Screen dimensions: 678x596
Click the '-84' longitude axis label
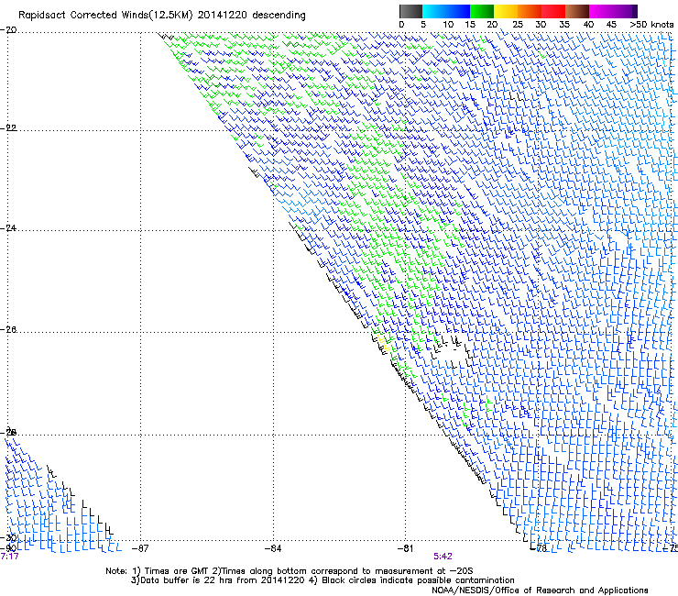coord(273,548)
